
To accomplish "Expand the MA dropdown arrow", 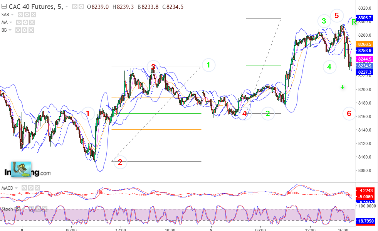I will tap(11, 22).
